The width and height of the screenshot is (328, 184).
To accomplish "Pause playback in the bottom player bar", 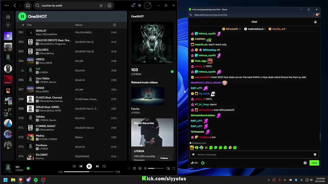I will (89, 166).
